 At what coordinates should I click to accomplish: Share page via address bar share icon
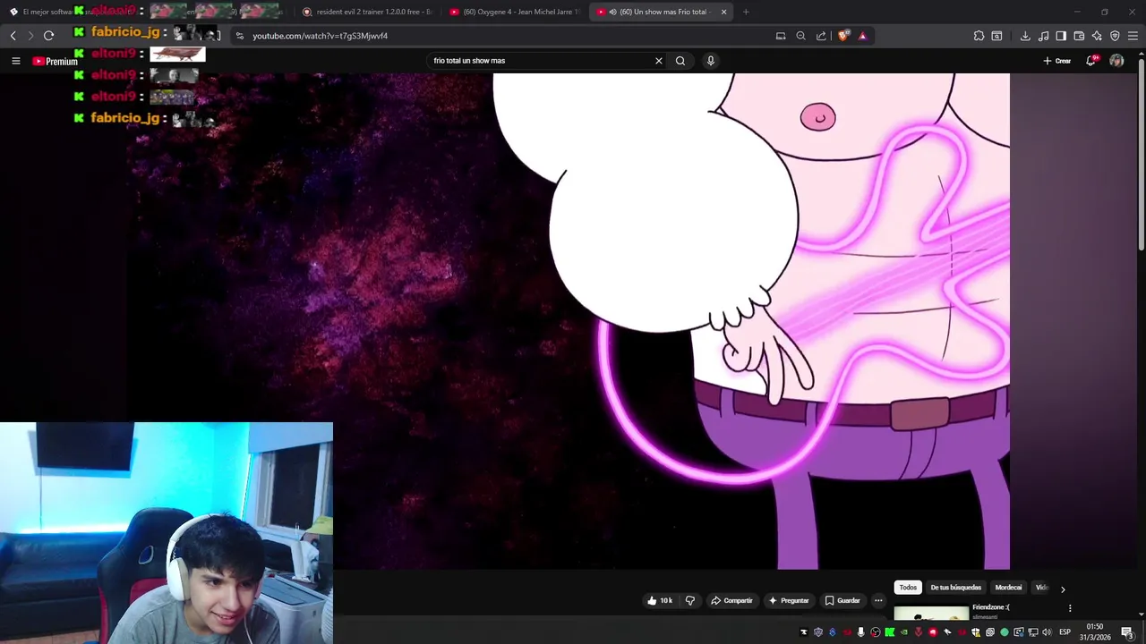[821, 36]
